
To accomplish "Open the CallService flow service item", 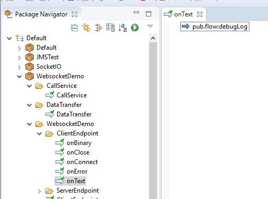I will pos(71,95).
